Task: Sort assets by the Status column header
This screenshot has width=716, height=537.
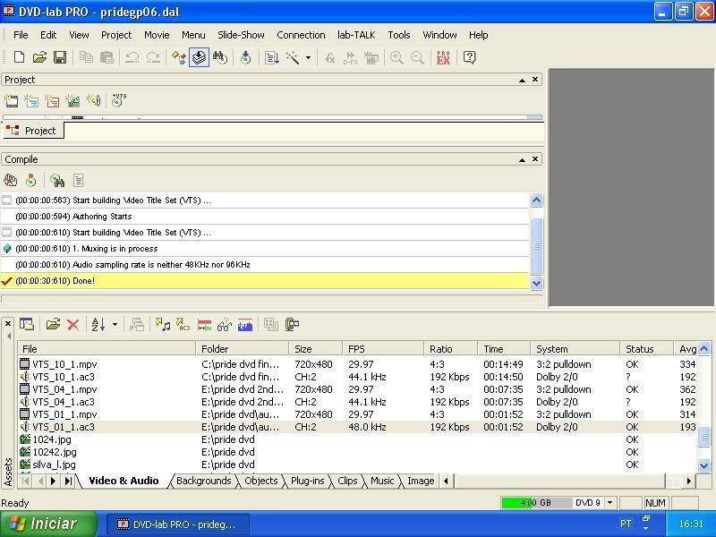Action: click(640, 349)
